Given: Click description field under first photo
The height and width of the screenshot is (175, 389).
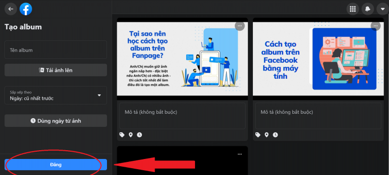Looking at the screenshot, I should click(182, 116).
